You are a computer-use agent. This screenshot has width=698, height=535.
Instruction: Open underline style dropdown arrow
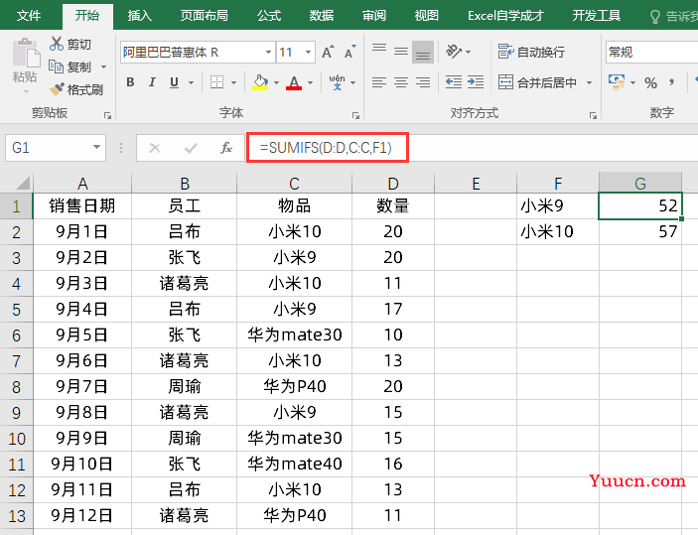tap(191, 82)
